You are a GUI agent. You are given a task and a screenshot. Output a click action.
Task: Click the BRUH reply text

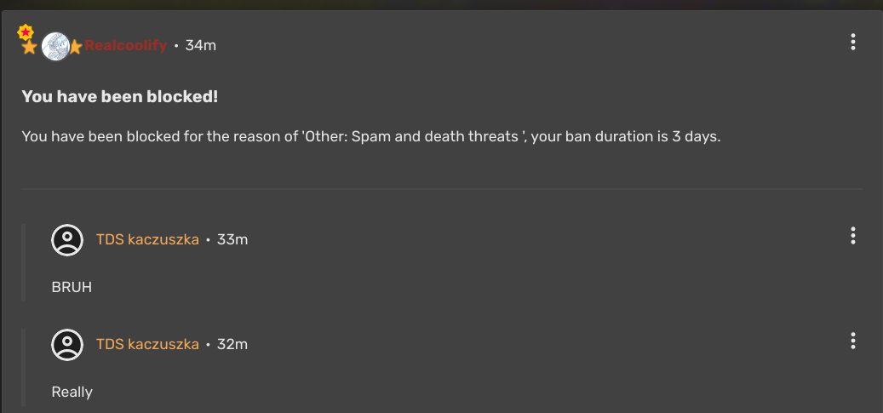pos(72,287)
